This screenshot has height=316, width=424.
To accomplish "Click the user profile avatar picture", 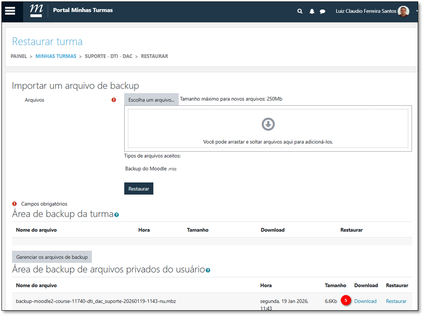I will (x=403, y=11).
